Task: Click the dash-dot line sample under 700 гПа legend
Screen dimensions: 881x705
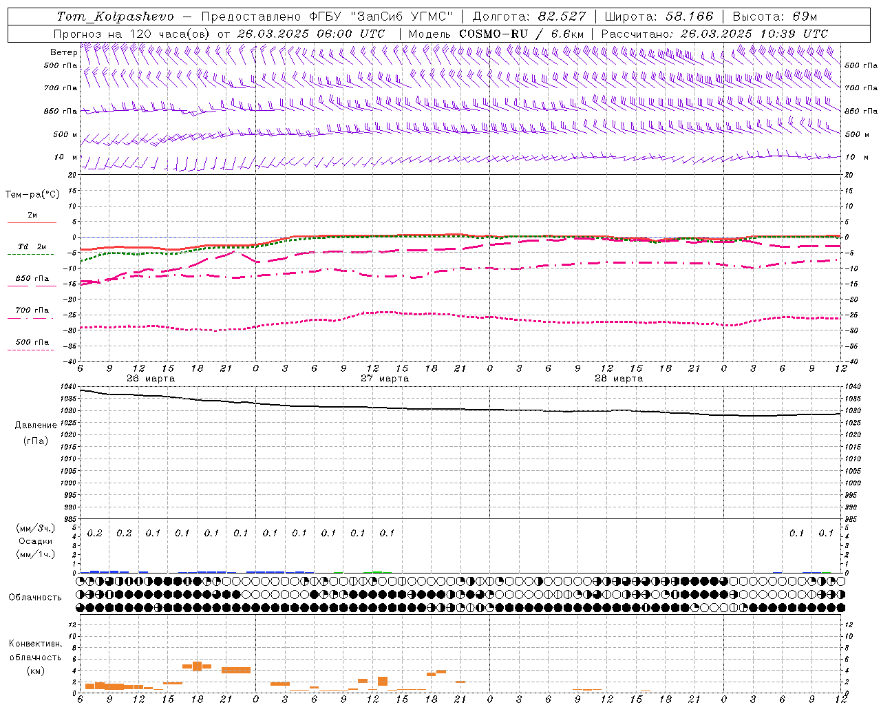Action: tap(30, 318)
